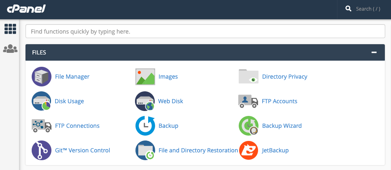
Task: Click the cPanel logo
Action: point(26,9)
